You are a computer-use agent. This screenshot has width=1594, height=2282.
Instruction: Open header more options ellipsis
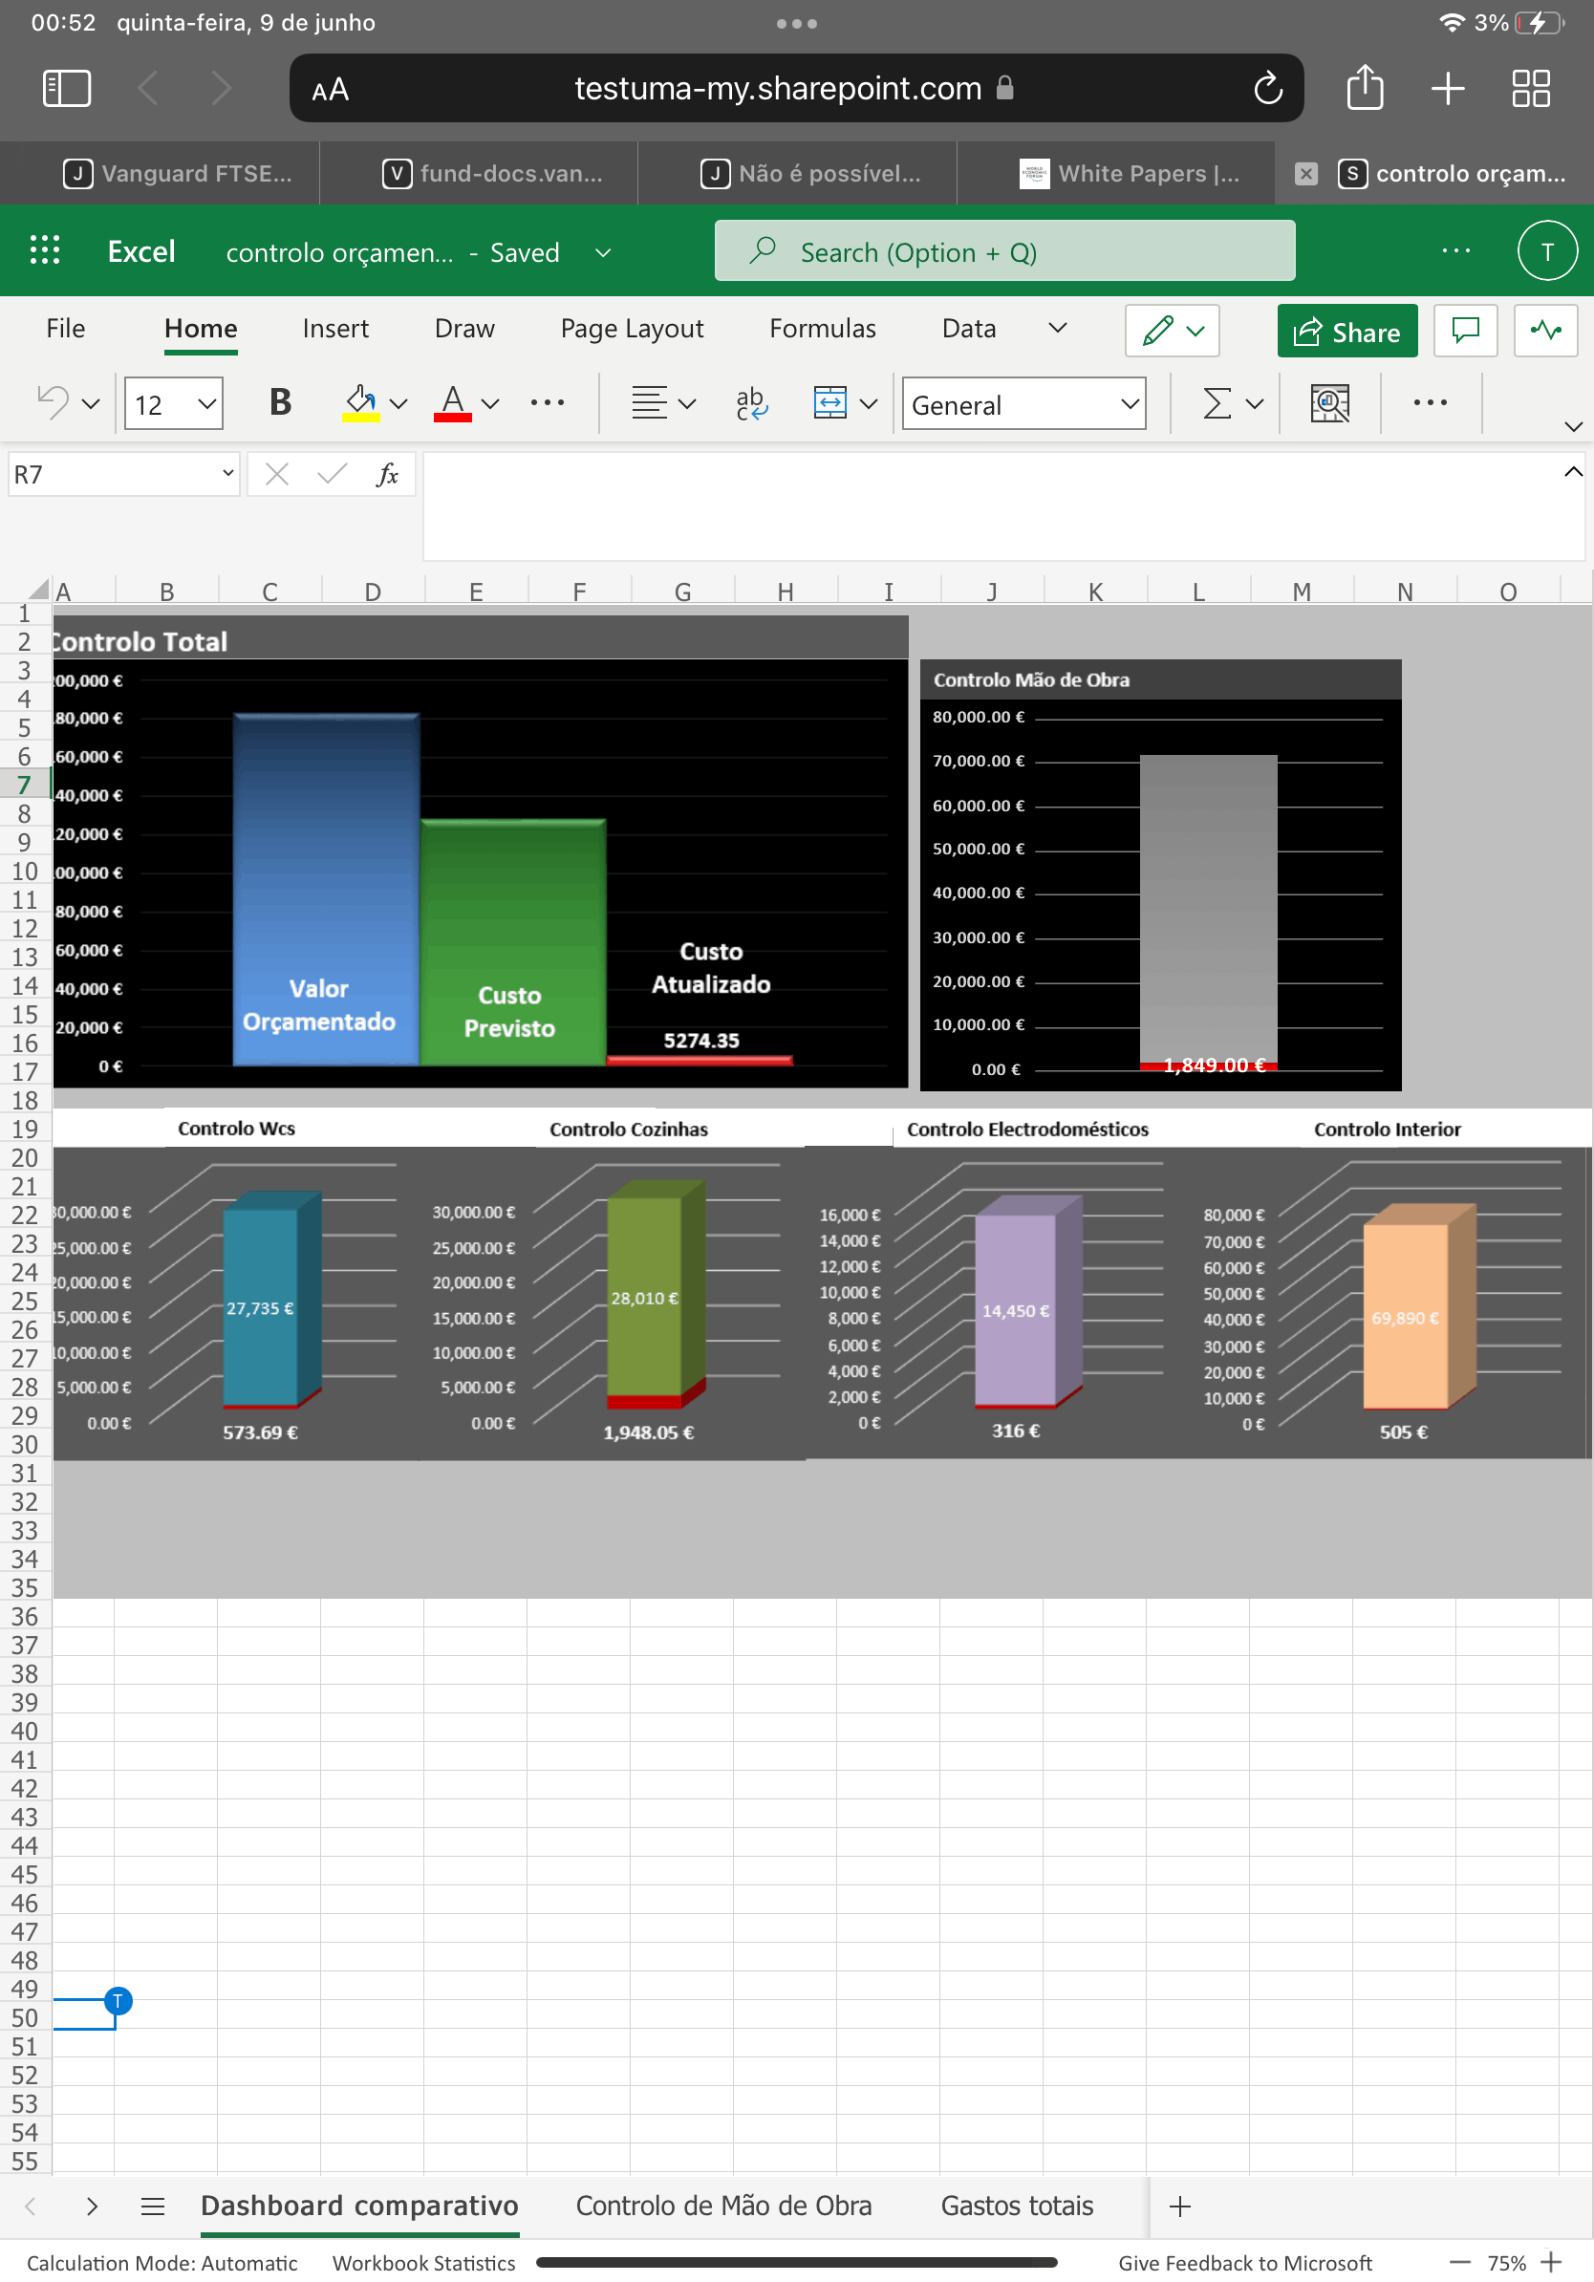(x=1455, y=251)
